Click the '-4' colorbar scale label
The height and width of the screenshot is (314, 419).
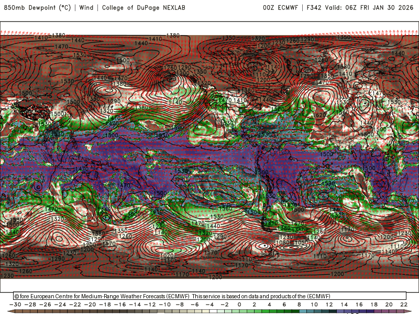(210, 305)
